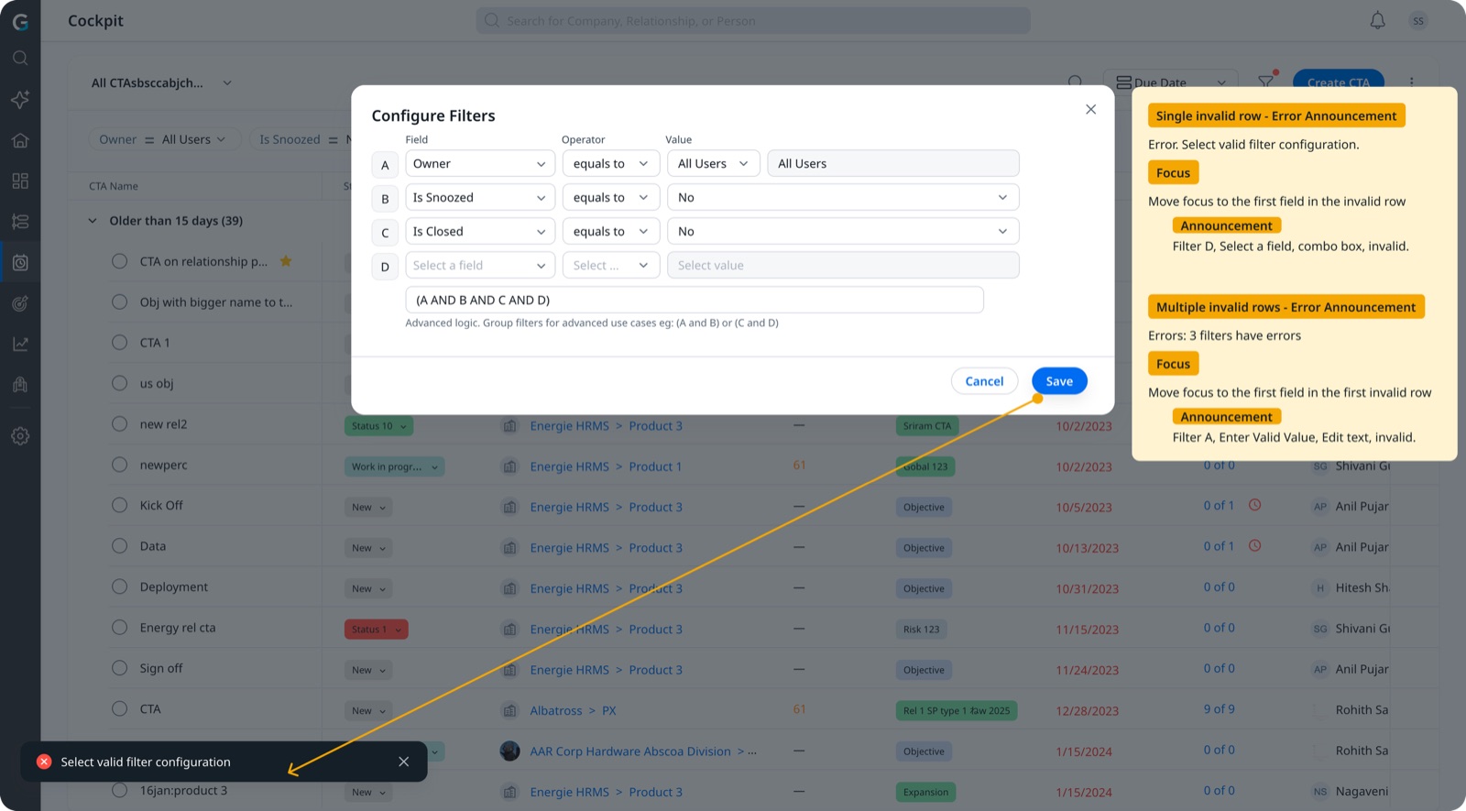Click the row A filter label
This screenshot has width=1466, height=811.
coord(385,165)
